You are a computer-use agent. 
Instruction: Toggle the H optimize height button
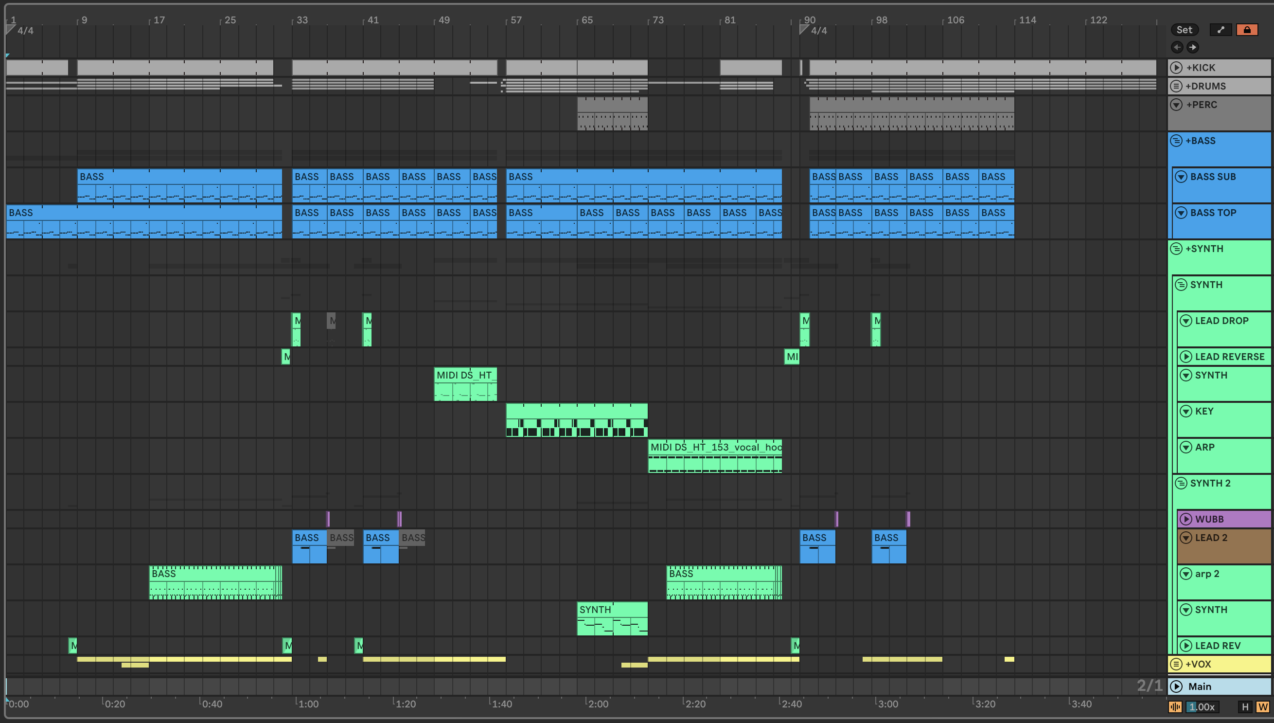point(1245,707)
